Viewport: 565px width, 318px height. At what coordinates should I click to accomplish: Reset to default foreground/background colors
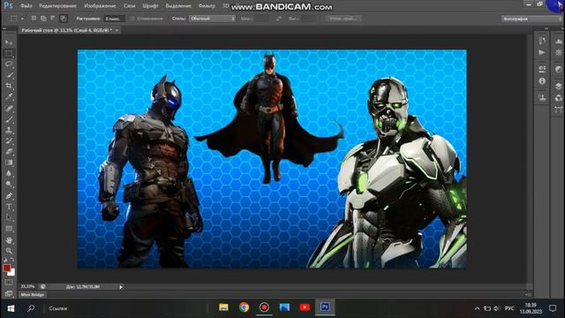pyautogui.click(x=5, y=259)
